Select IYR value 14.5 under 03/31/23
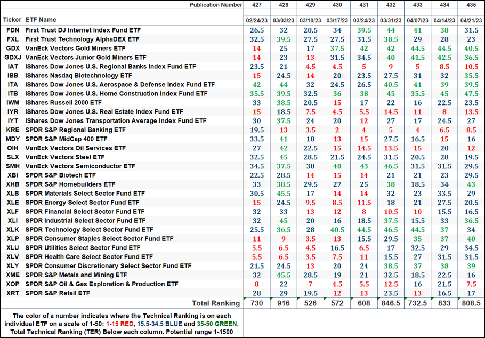This screenshot has width=485, height=338. pos(391,112)
